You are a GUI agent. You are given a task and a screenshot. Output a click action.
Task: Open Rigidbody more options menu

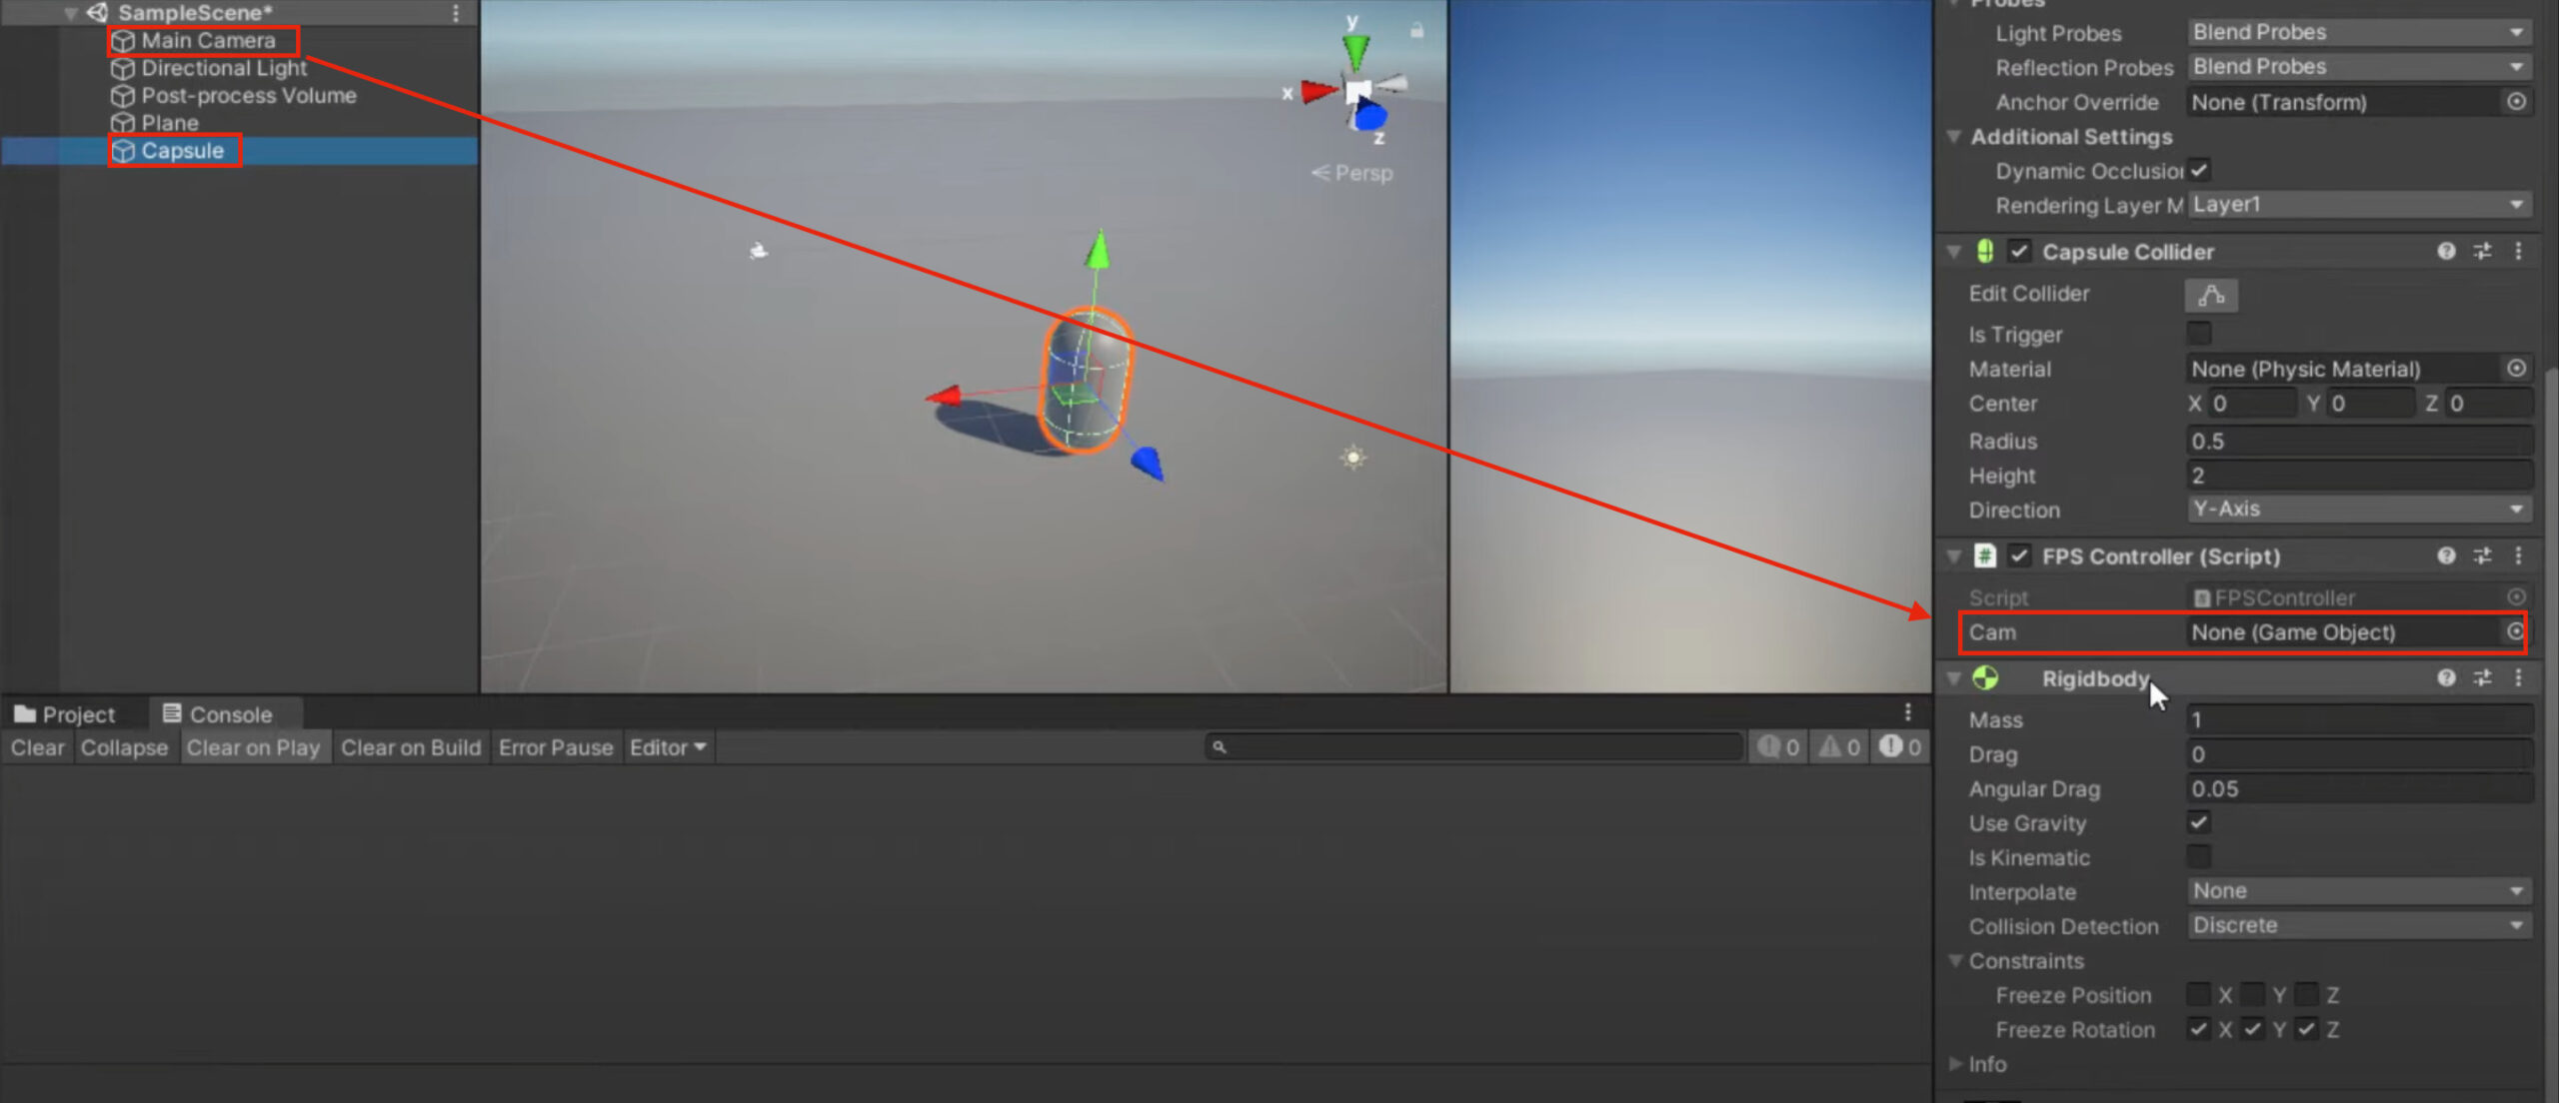[x=2518, y=678]
